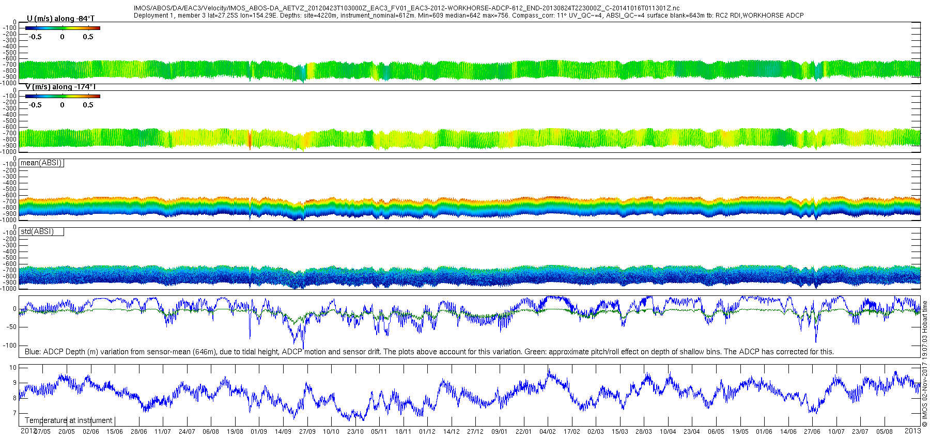Click the file path title line starting 'IMOS/ABOS/DA/EAC3'
The height and width of the screenshot is (439, 930).
click(x=407, y=8)
